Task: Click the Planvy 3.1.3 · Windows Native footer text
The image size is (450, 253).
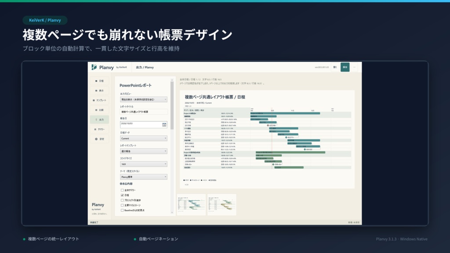Action: 402,239
